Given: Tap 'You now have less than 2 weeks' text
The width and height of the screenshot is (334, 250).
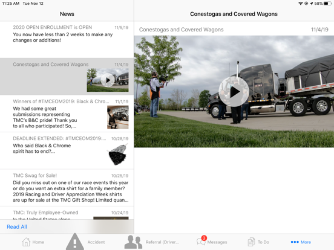Looking at the screenshot, I should (63, 37).
